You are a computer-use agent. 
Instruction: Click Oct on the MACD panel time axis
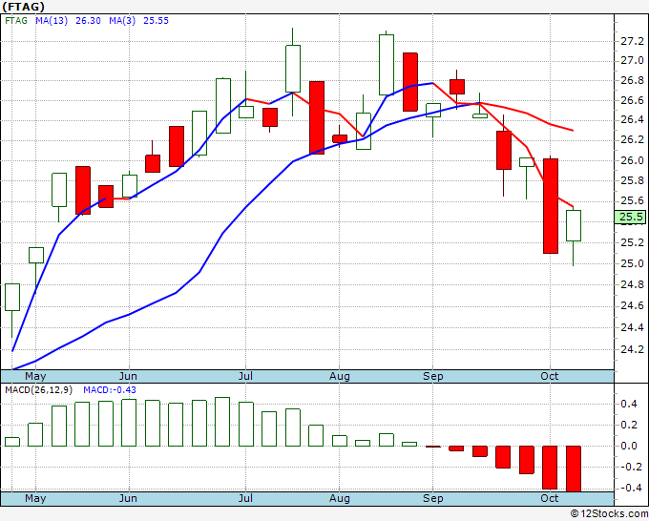click(x=549, y=498)
